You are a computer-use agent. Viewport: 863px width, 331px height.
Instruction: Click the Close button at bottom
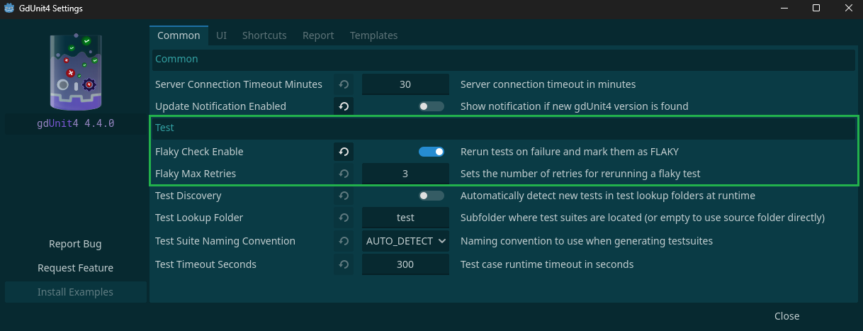coord(786,316)
